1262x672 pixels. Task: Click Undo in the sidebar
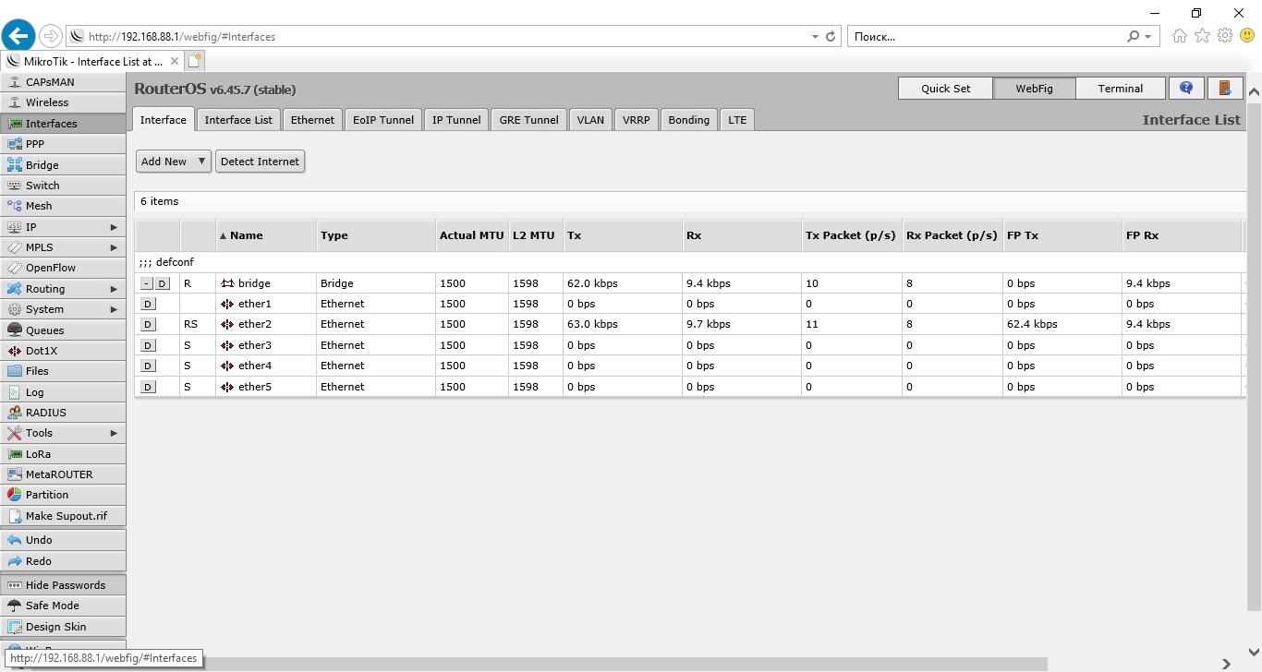pos(63,540)
